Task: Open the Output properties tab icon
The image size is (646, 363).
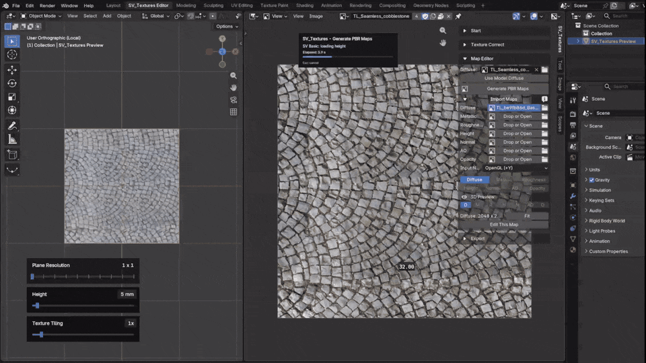Action: (573, 125)
